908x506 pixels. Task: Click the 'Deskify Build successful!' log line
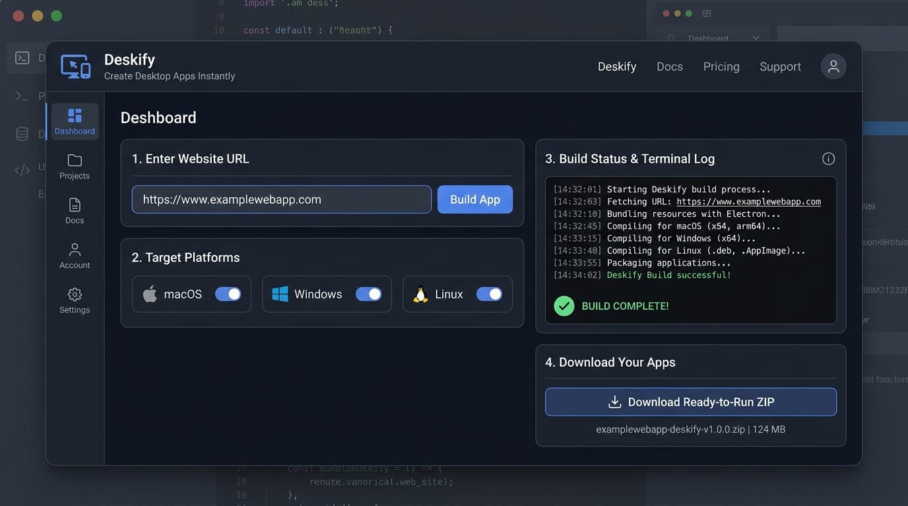[x=669, y=275]
